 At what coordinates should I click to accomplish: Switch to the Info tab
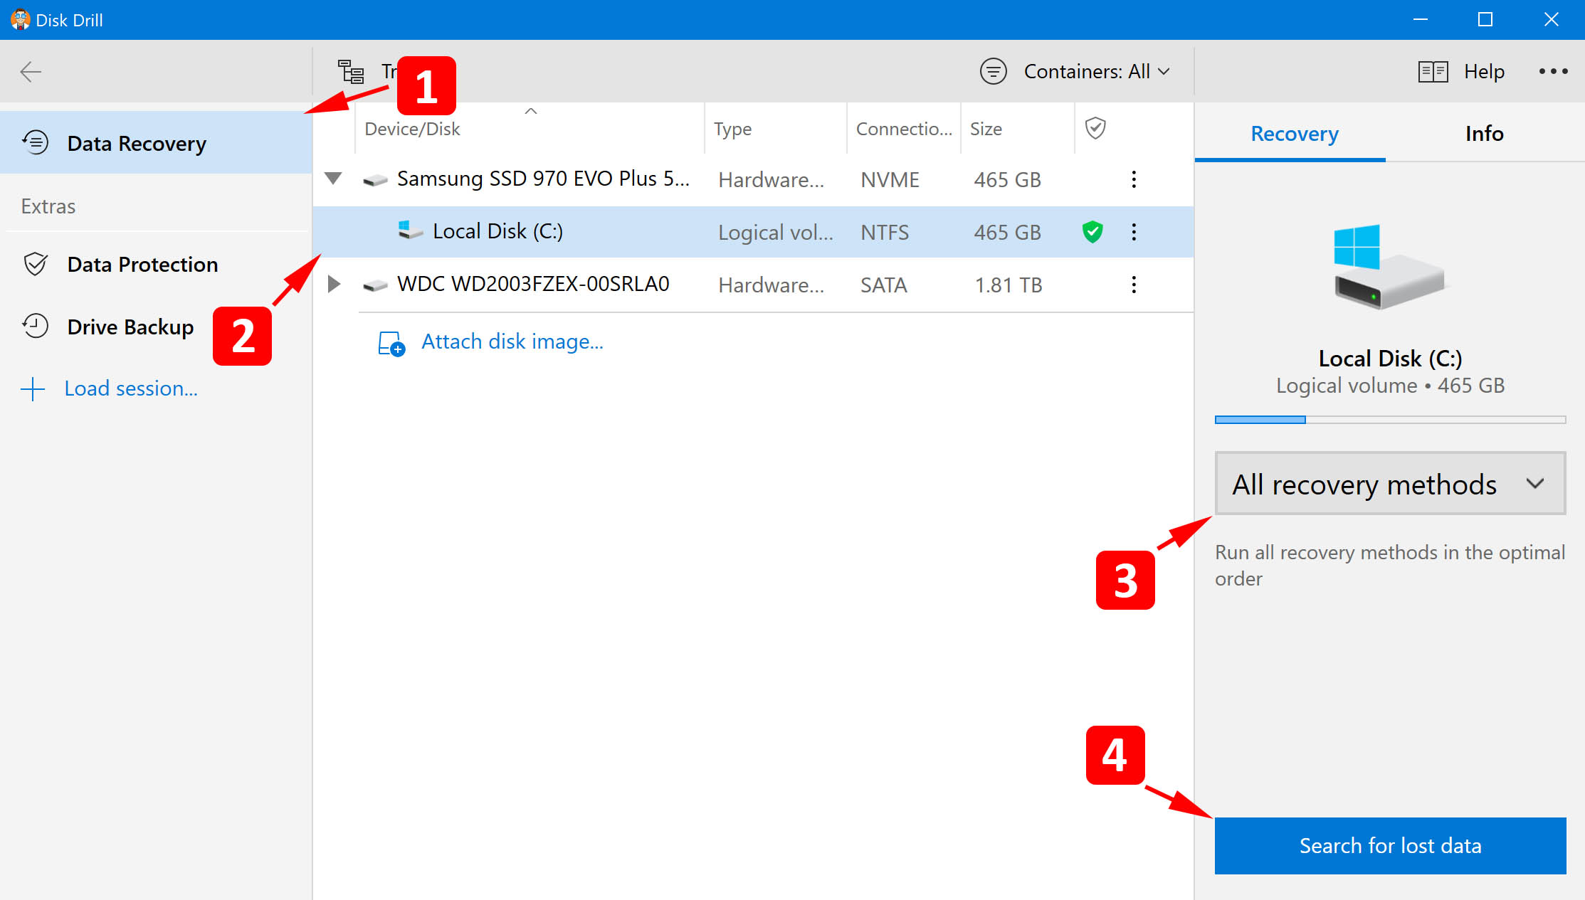click(x=1484, y=134)
